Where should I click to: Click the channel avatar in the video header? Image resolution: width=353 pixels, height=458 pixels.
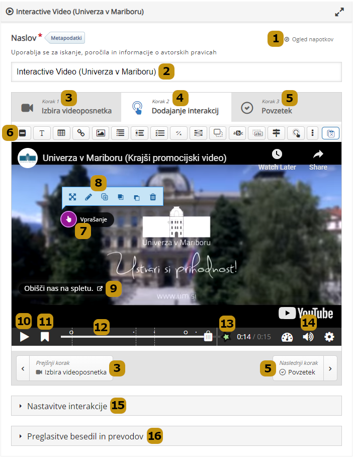tap(28, 158)
